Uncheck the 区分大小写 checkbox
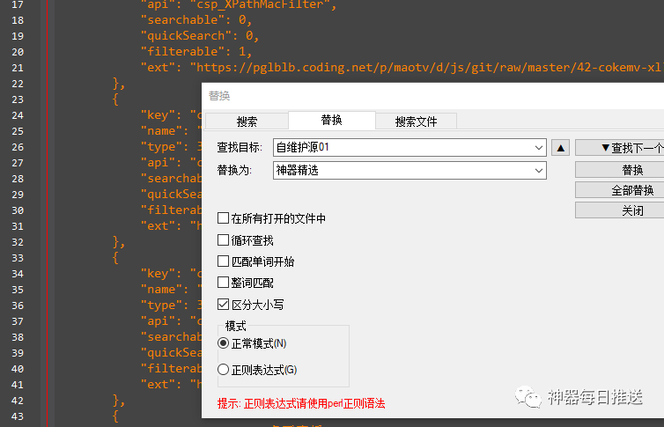 tap(223, 305)
